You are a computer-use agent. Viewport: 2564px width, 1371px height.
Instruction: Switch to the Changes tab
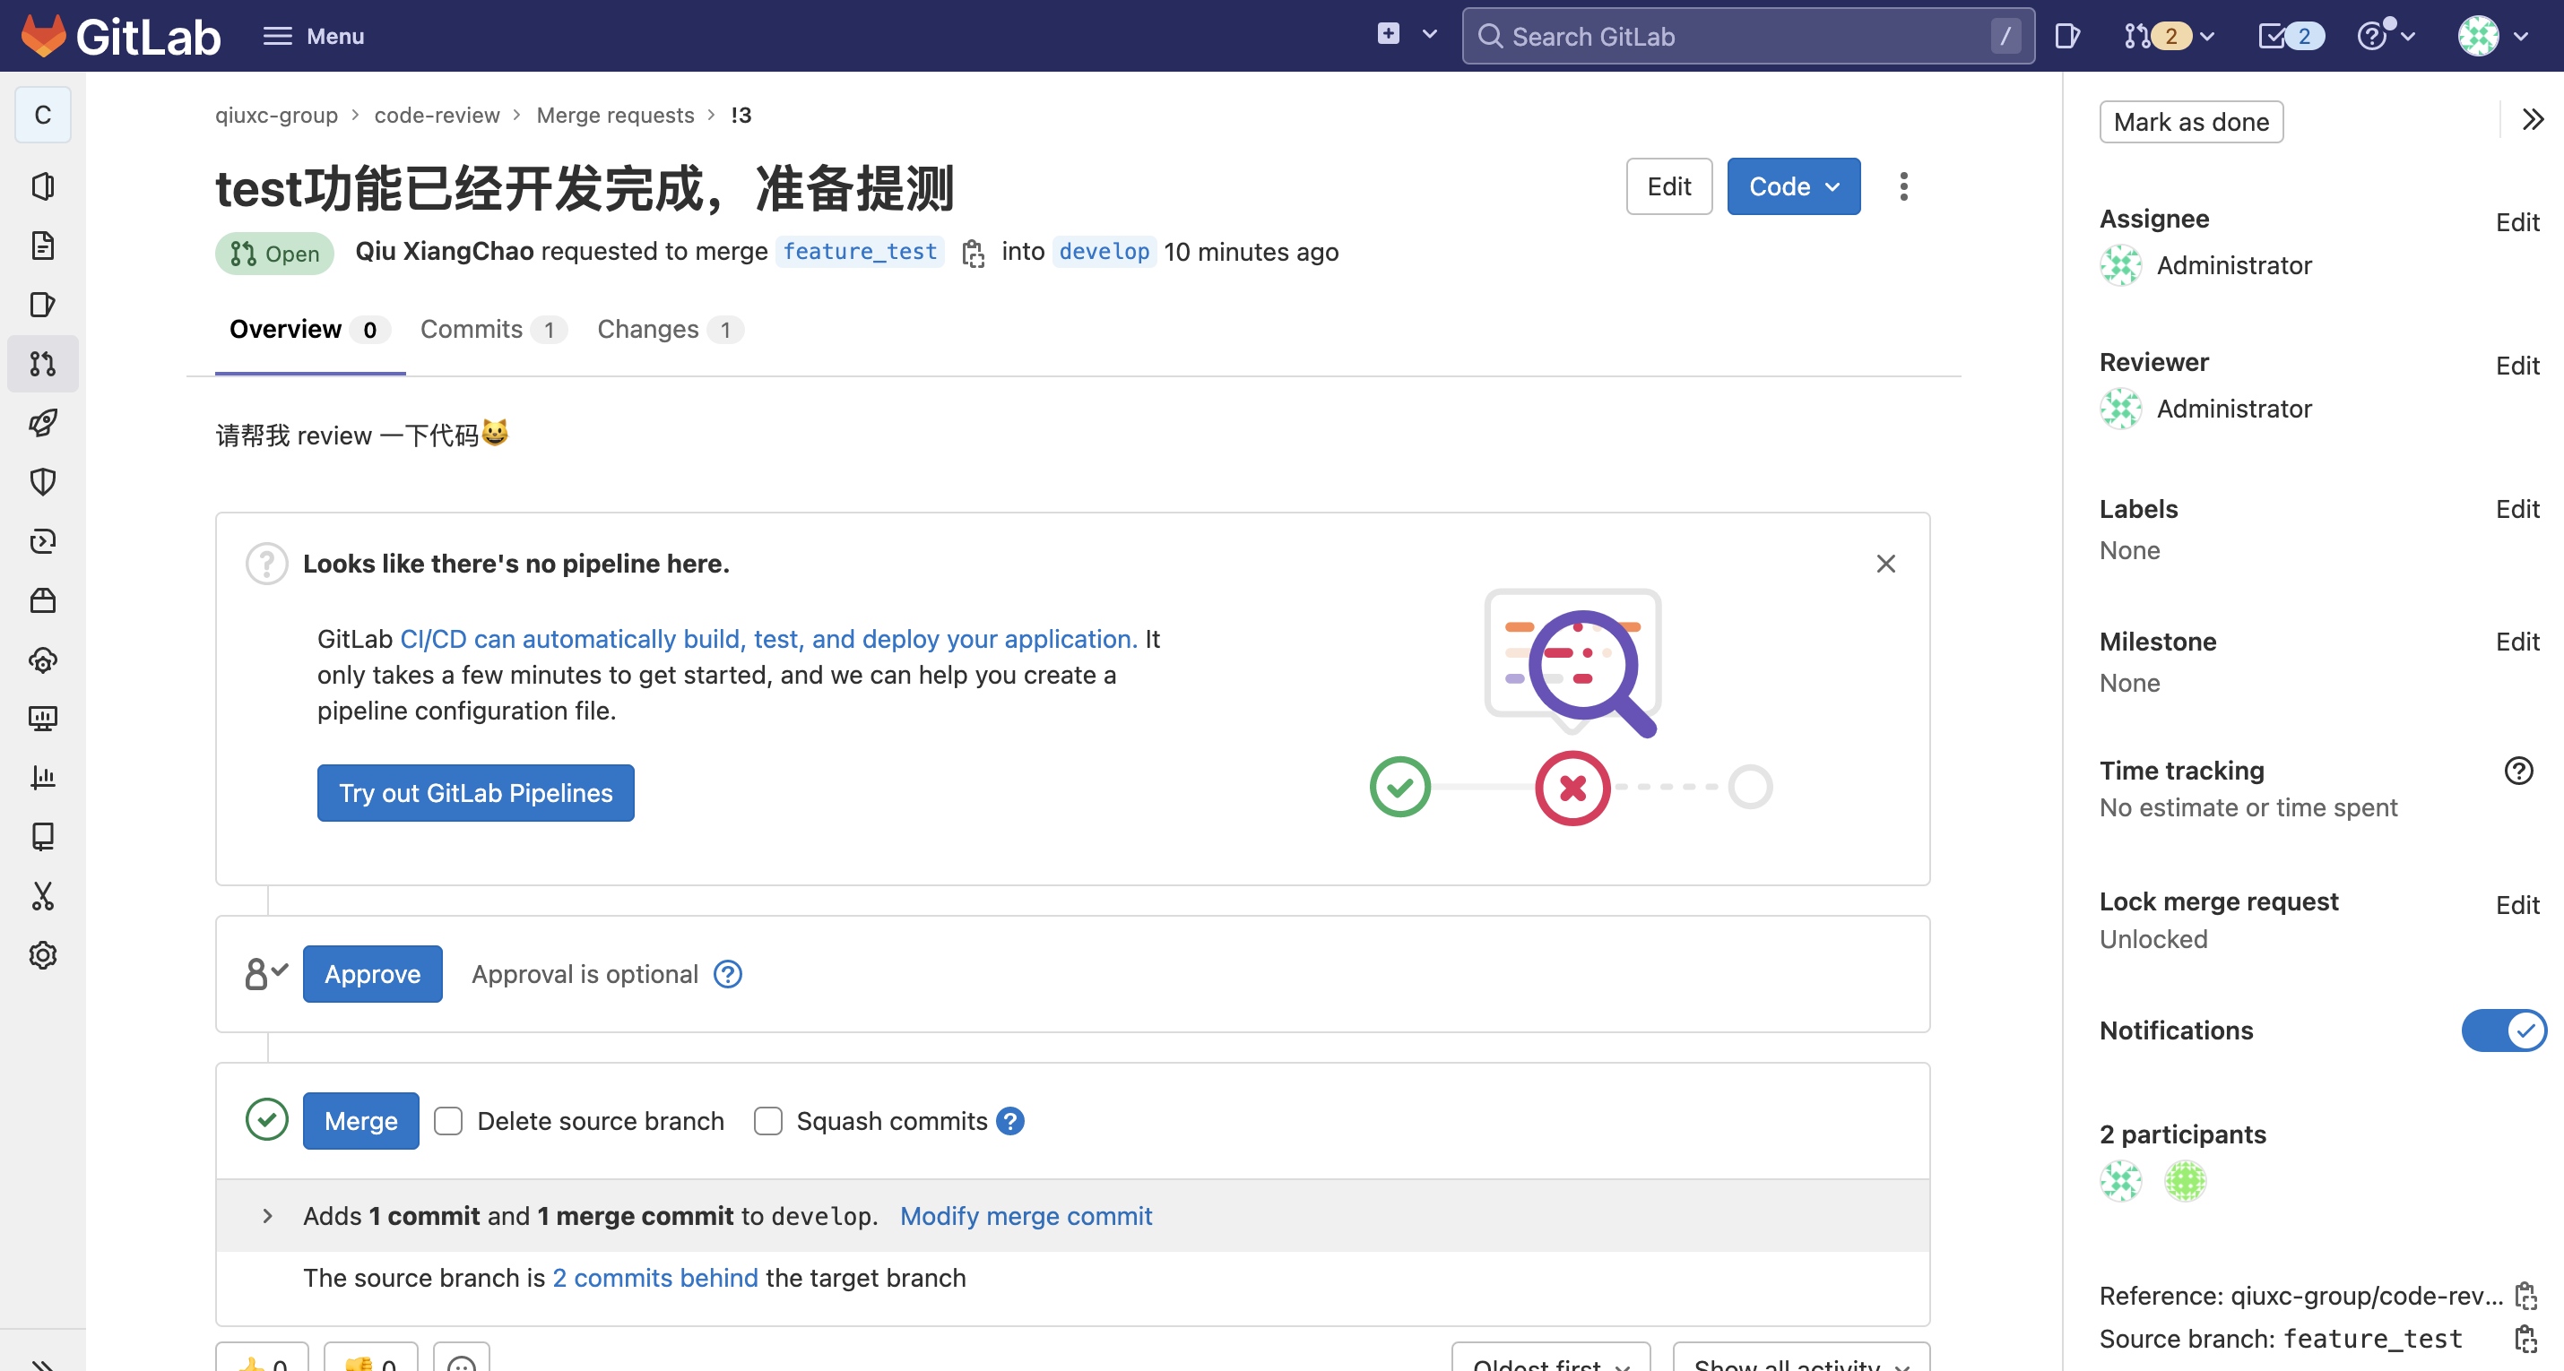pos(670,330)
